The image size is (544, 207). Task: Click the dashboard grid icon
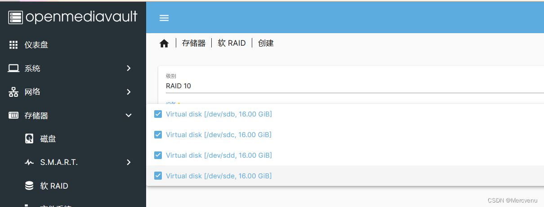tap(13, 45)
